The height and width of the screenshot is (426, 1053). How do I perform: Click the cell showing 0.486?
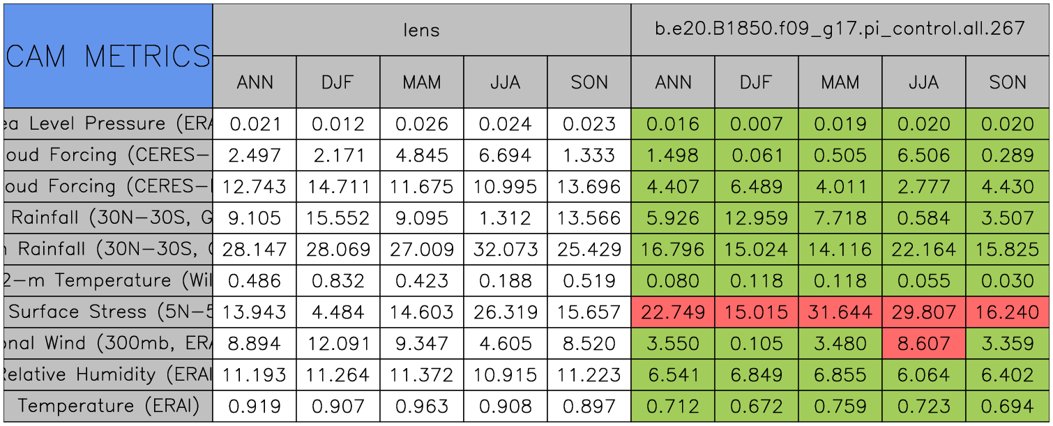255,280
